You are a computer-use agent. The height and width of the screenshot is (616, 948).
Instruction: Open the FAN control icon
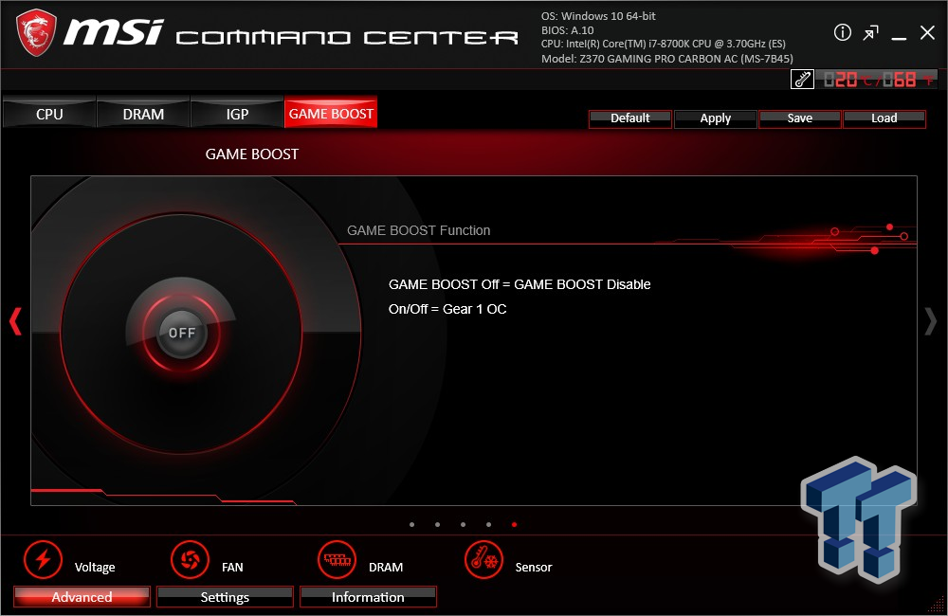click(190, 559)
